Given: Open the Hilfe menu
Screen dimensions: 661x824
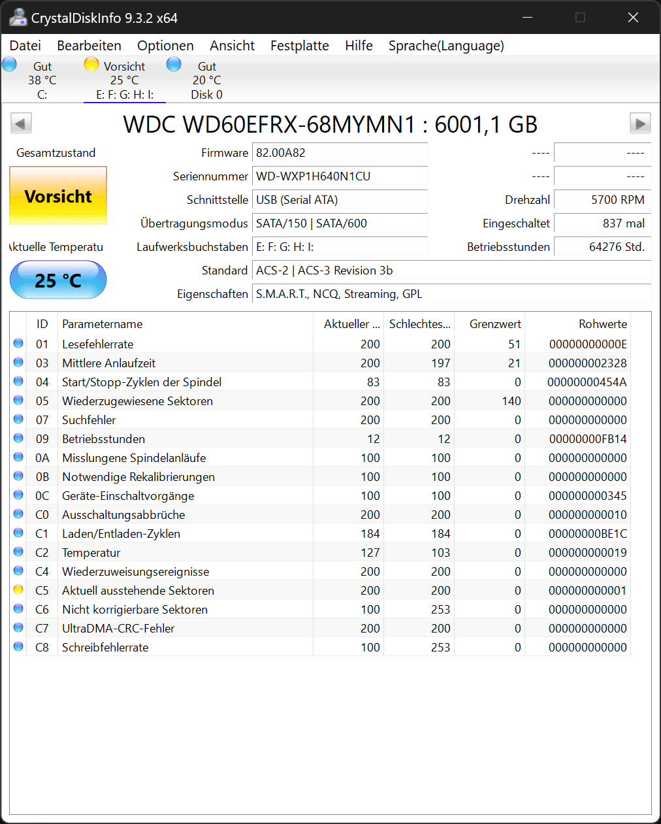Looking at the screenshot, I should click(x=359, y=46).
